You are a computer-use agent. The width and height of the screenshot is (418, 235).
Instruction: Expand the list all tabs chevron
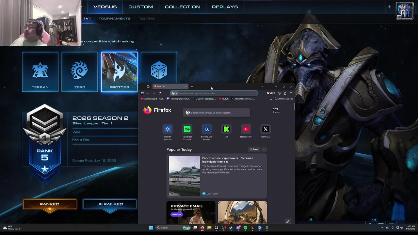pyautogui.click(x=262, y=86)
